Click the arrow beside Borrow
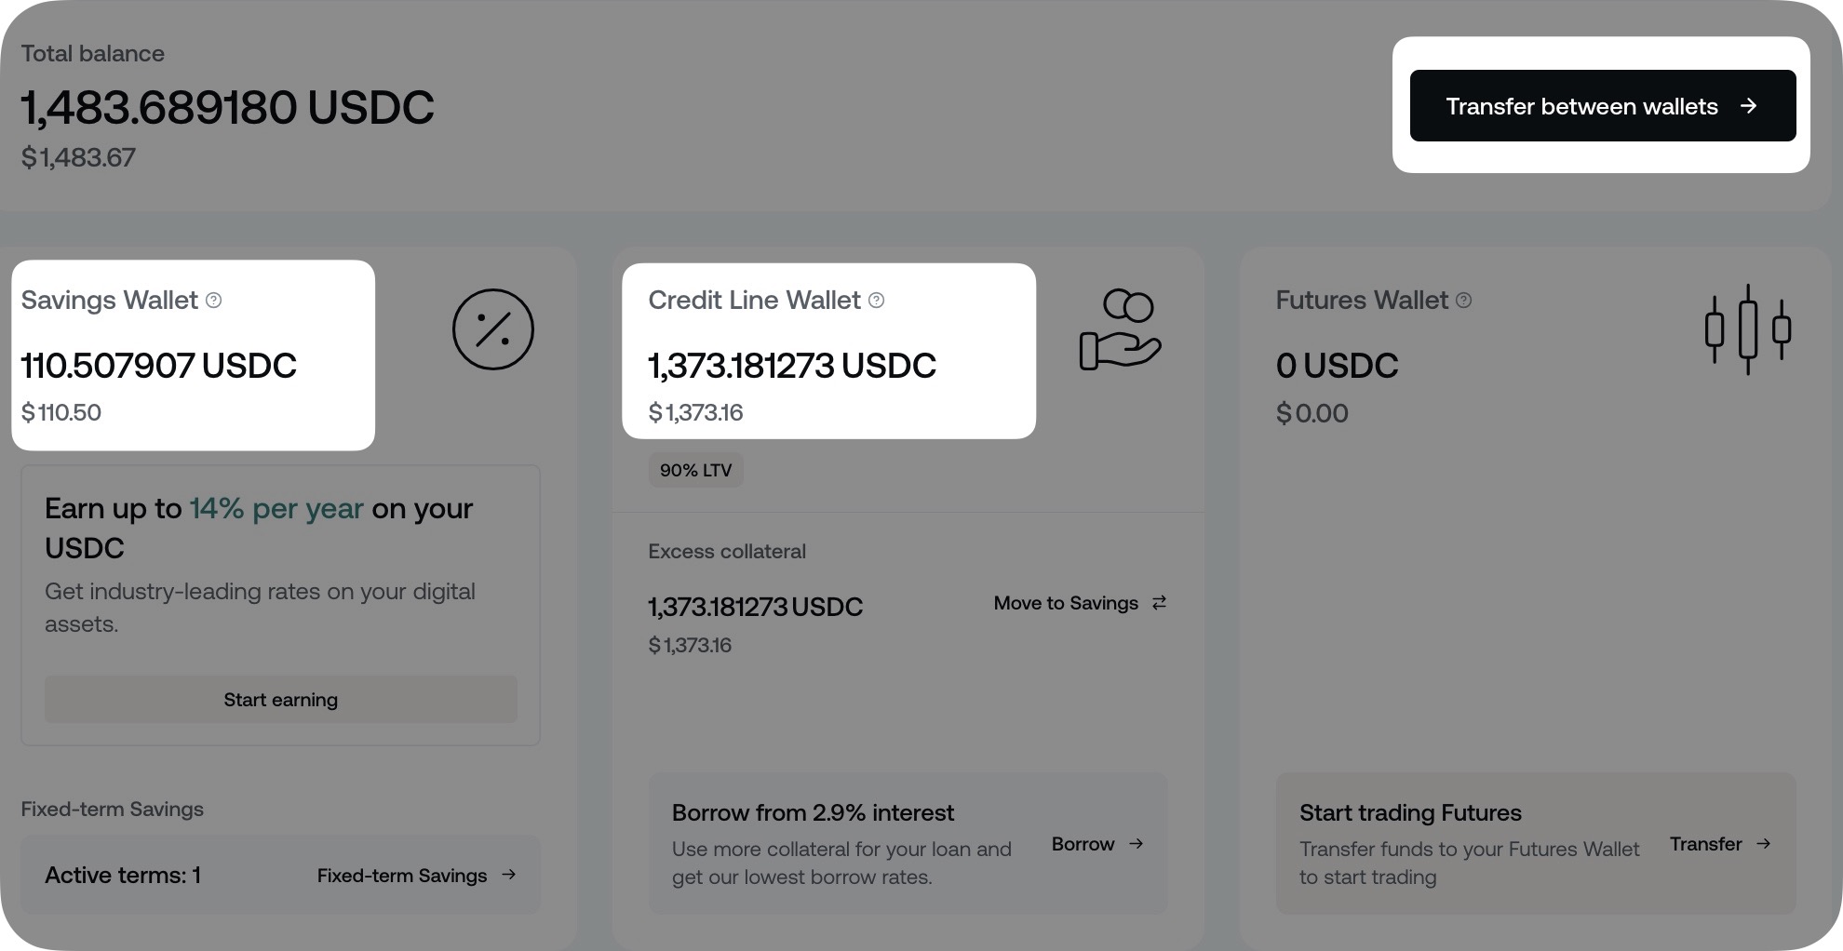Image resolution: width=1843 pixels, height=951 pixels. 1137,844
